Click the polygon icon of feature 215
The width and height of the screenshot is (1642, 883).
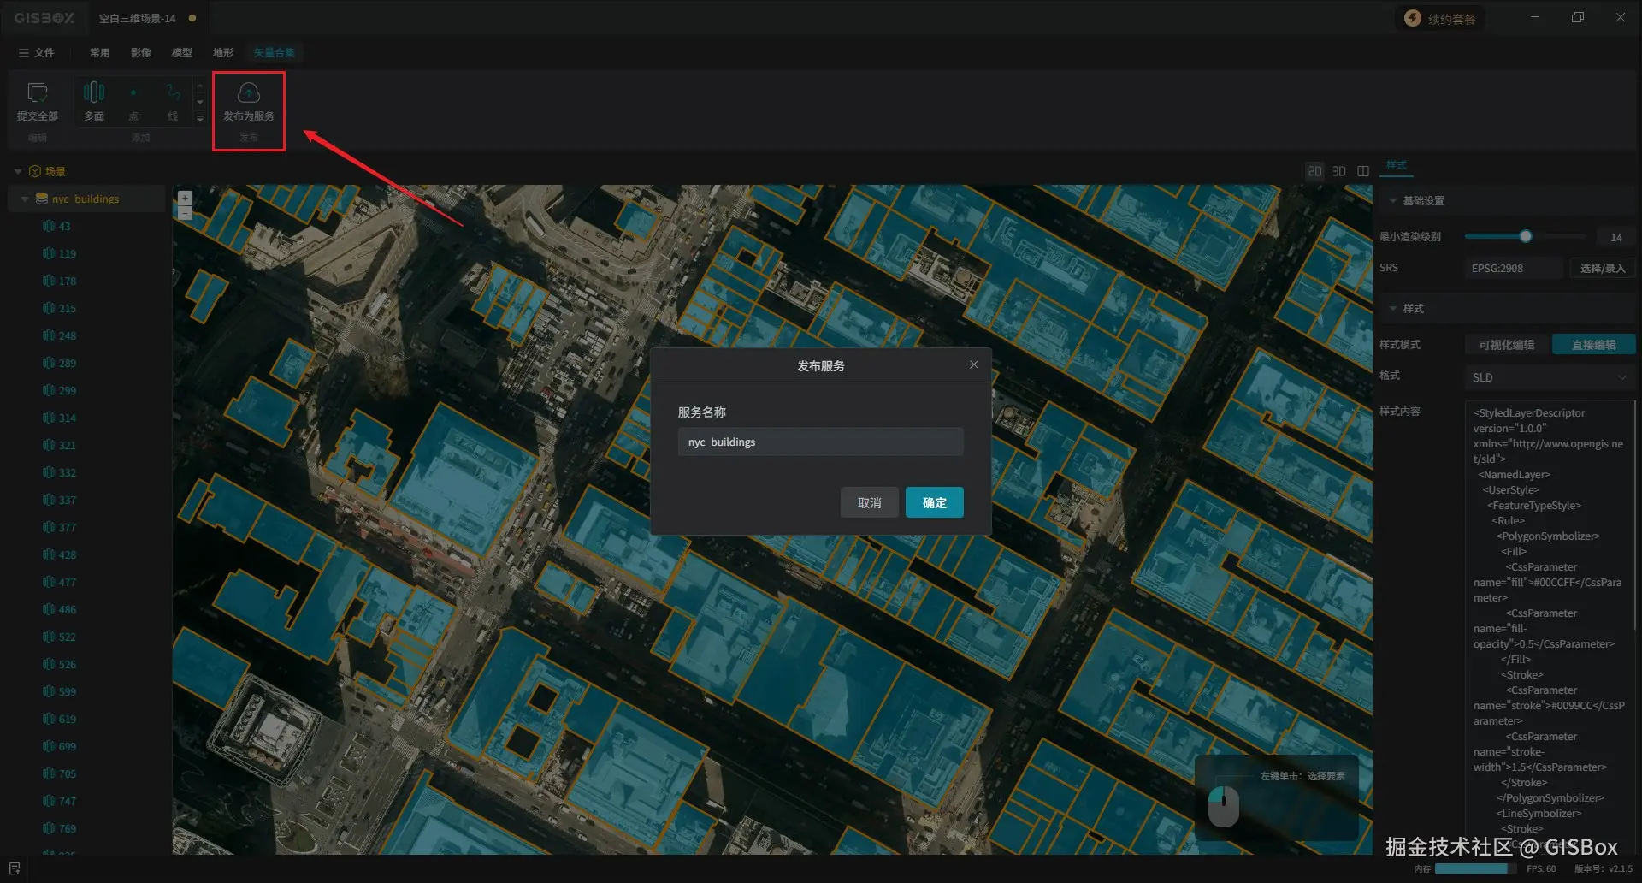(x=49, y=308)
